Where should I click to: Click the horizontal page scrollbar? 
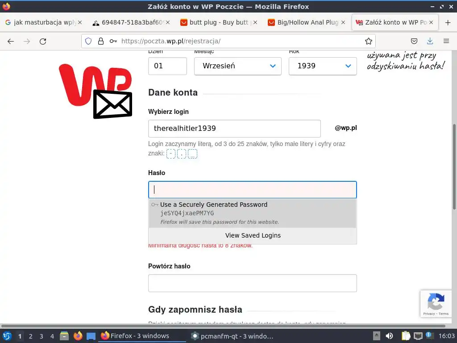click(223, 326)
